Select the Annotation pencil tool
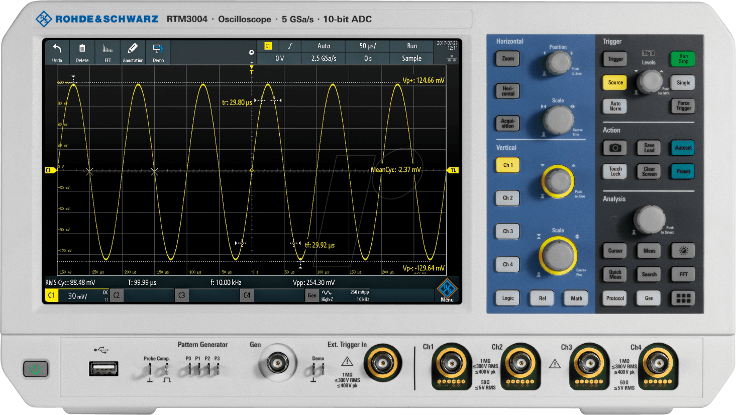 pyautogui.click(x=133, y=52)
